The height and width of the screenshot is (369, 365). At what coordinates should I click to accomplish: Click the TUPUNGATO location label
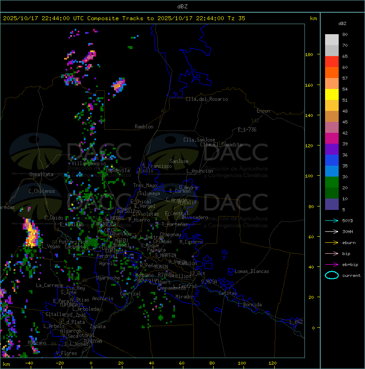click(71, 305)
